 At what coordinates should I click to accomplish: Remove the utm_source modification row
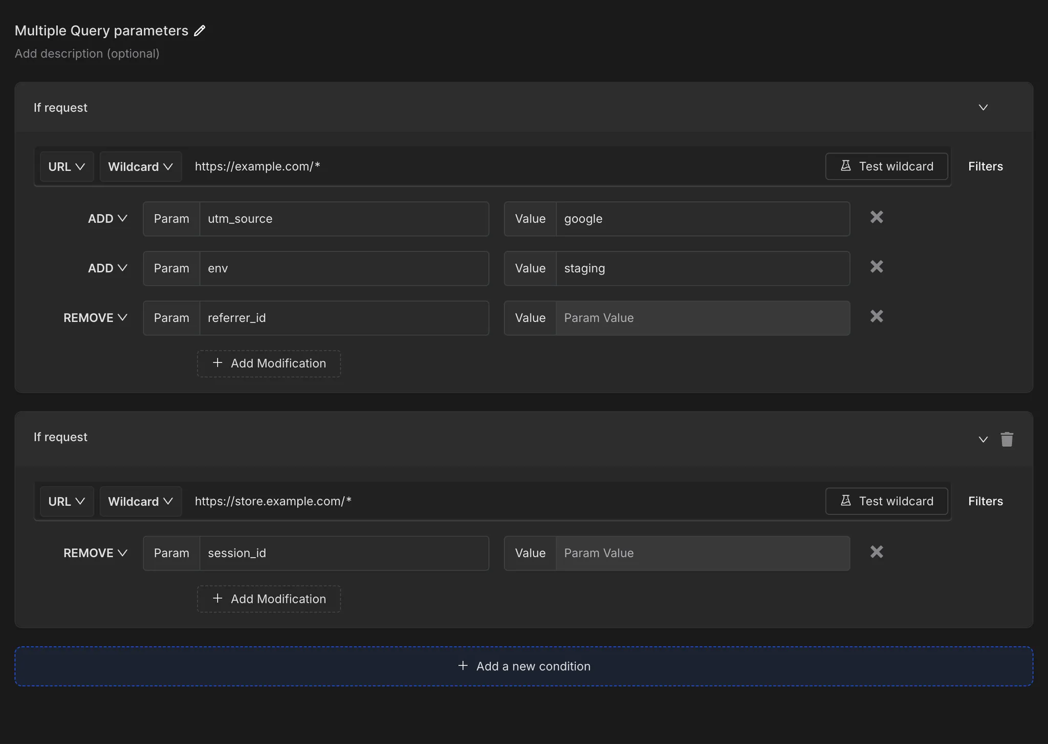tap(877, 217)
